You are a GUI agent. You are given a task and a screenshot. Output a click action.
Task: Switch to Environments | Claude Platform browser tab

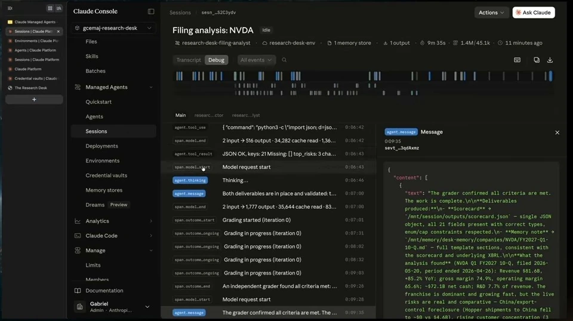[x=34, y=41]
